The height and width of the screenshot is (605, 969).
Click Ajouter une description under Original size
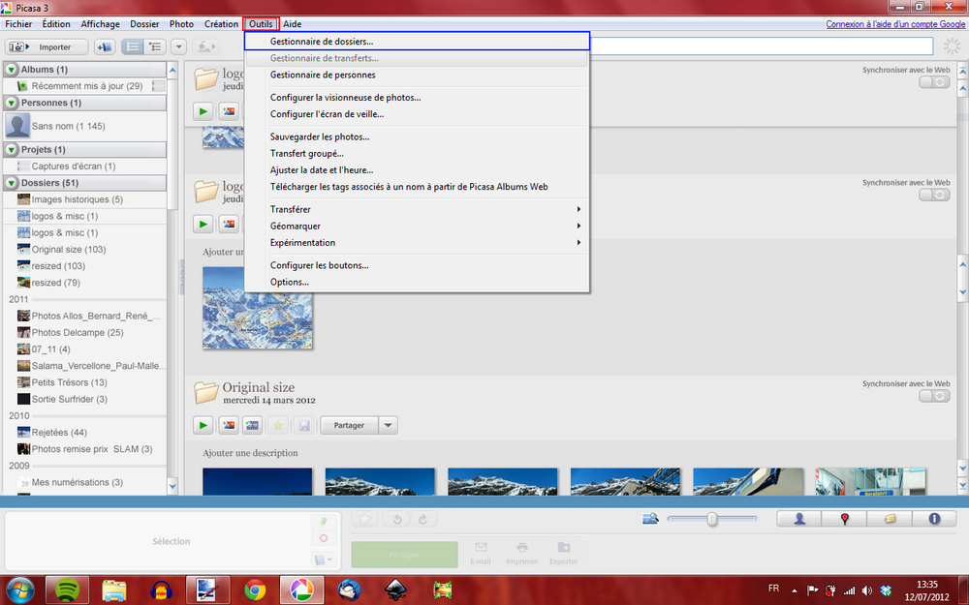[x=250, y=453]
